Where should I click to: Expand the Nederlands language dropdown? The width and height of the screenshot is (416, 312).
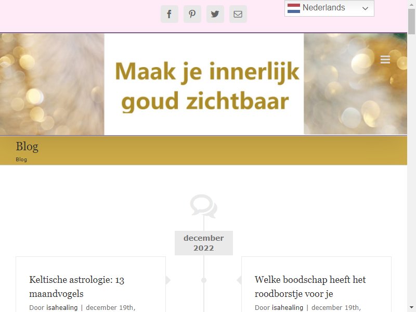pos(329,8)
